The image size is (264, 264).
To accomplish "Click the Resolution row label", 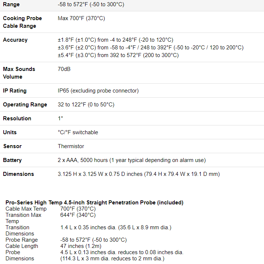I will pyautogui.click(x=17, y=118).
